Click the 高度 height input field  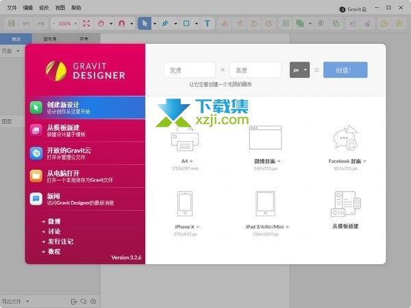(x=256, y=70)
